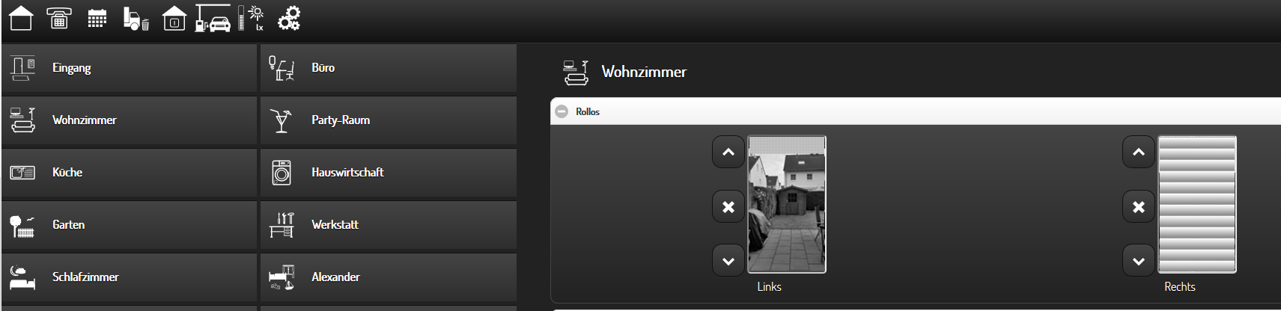Open the home icon in top toolbar

[21, 18]
